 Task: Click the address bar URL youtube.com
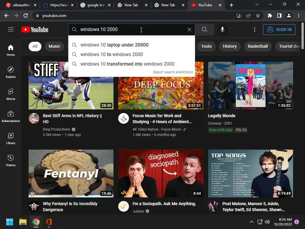54,16
